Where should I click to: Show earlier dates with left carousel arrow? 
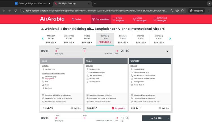click(x=43, y=39)
